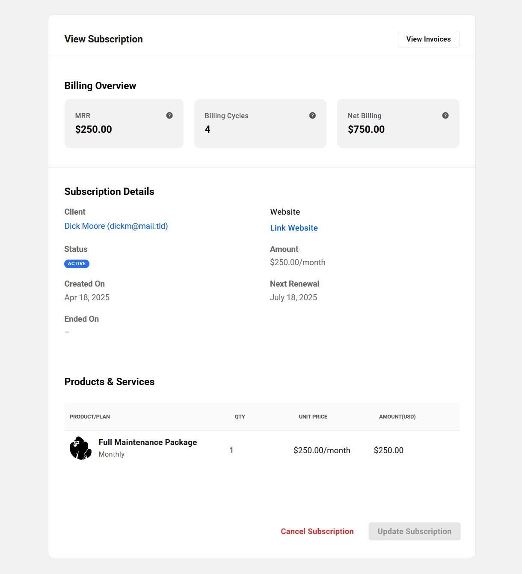Image resolution: width=522 pixels, height=574 pixels.
Task: Click the Amount value $250.00/month
Action: click(x=298, y=263)
